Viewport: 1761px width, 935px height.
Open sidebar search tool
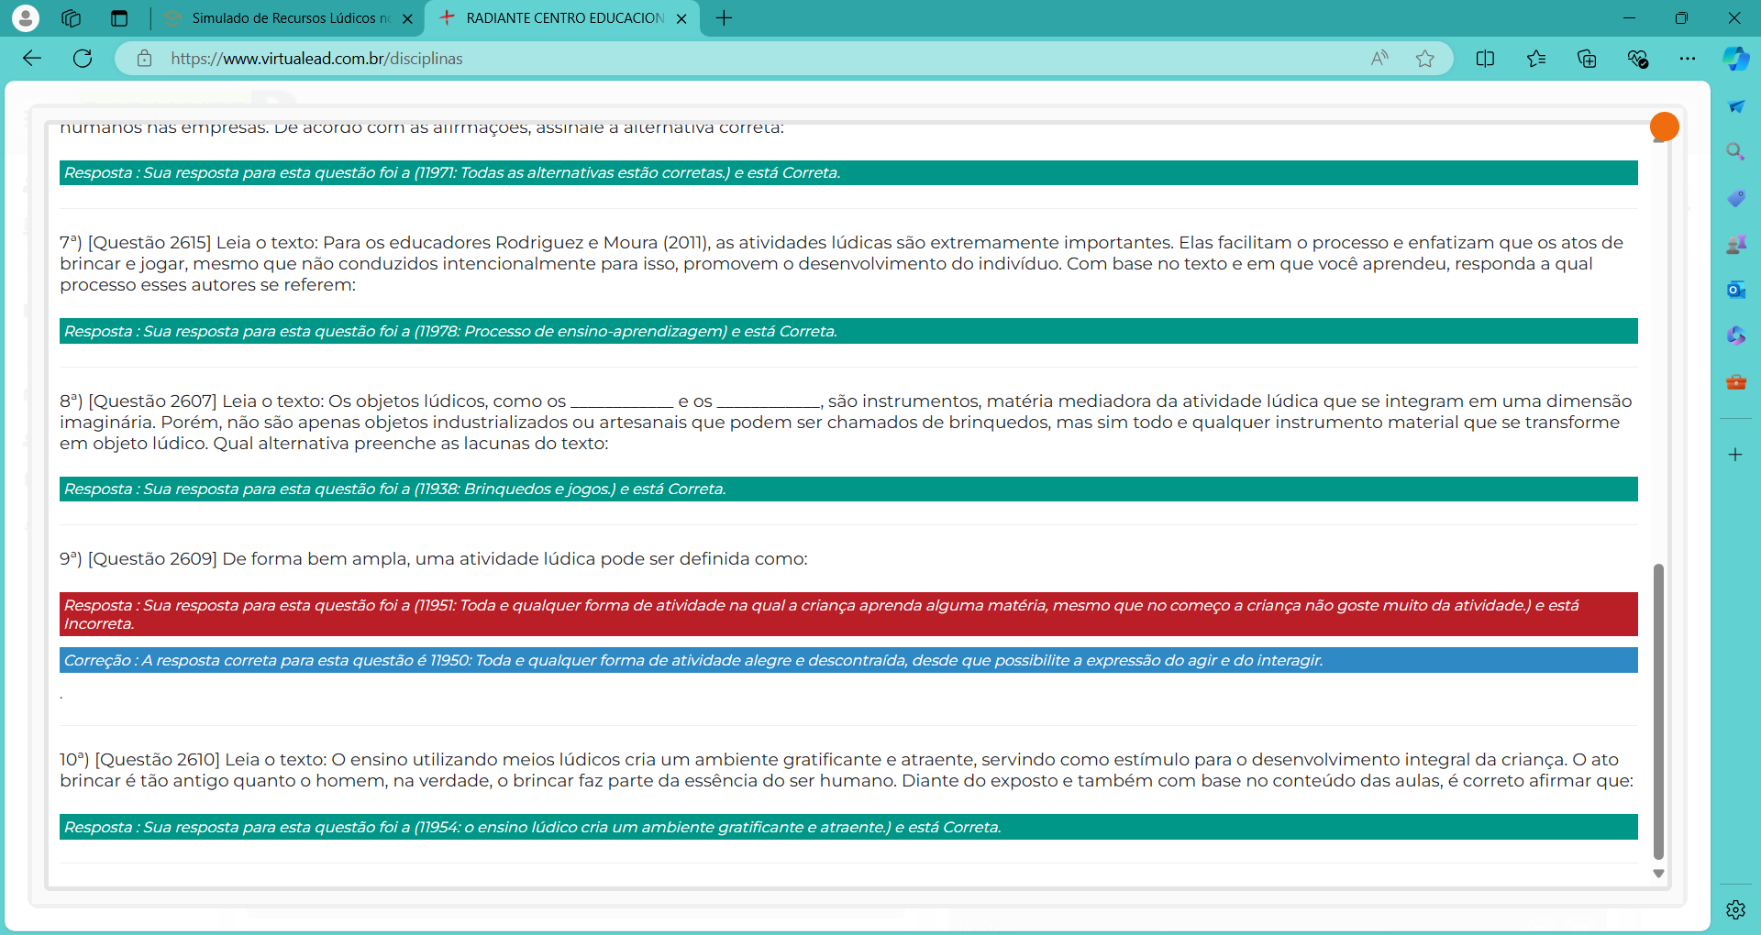[x=1735, y=152]
